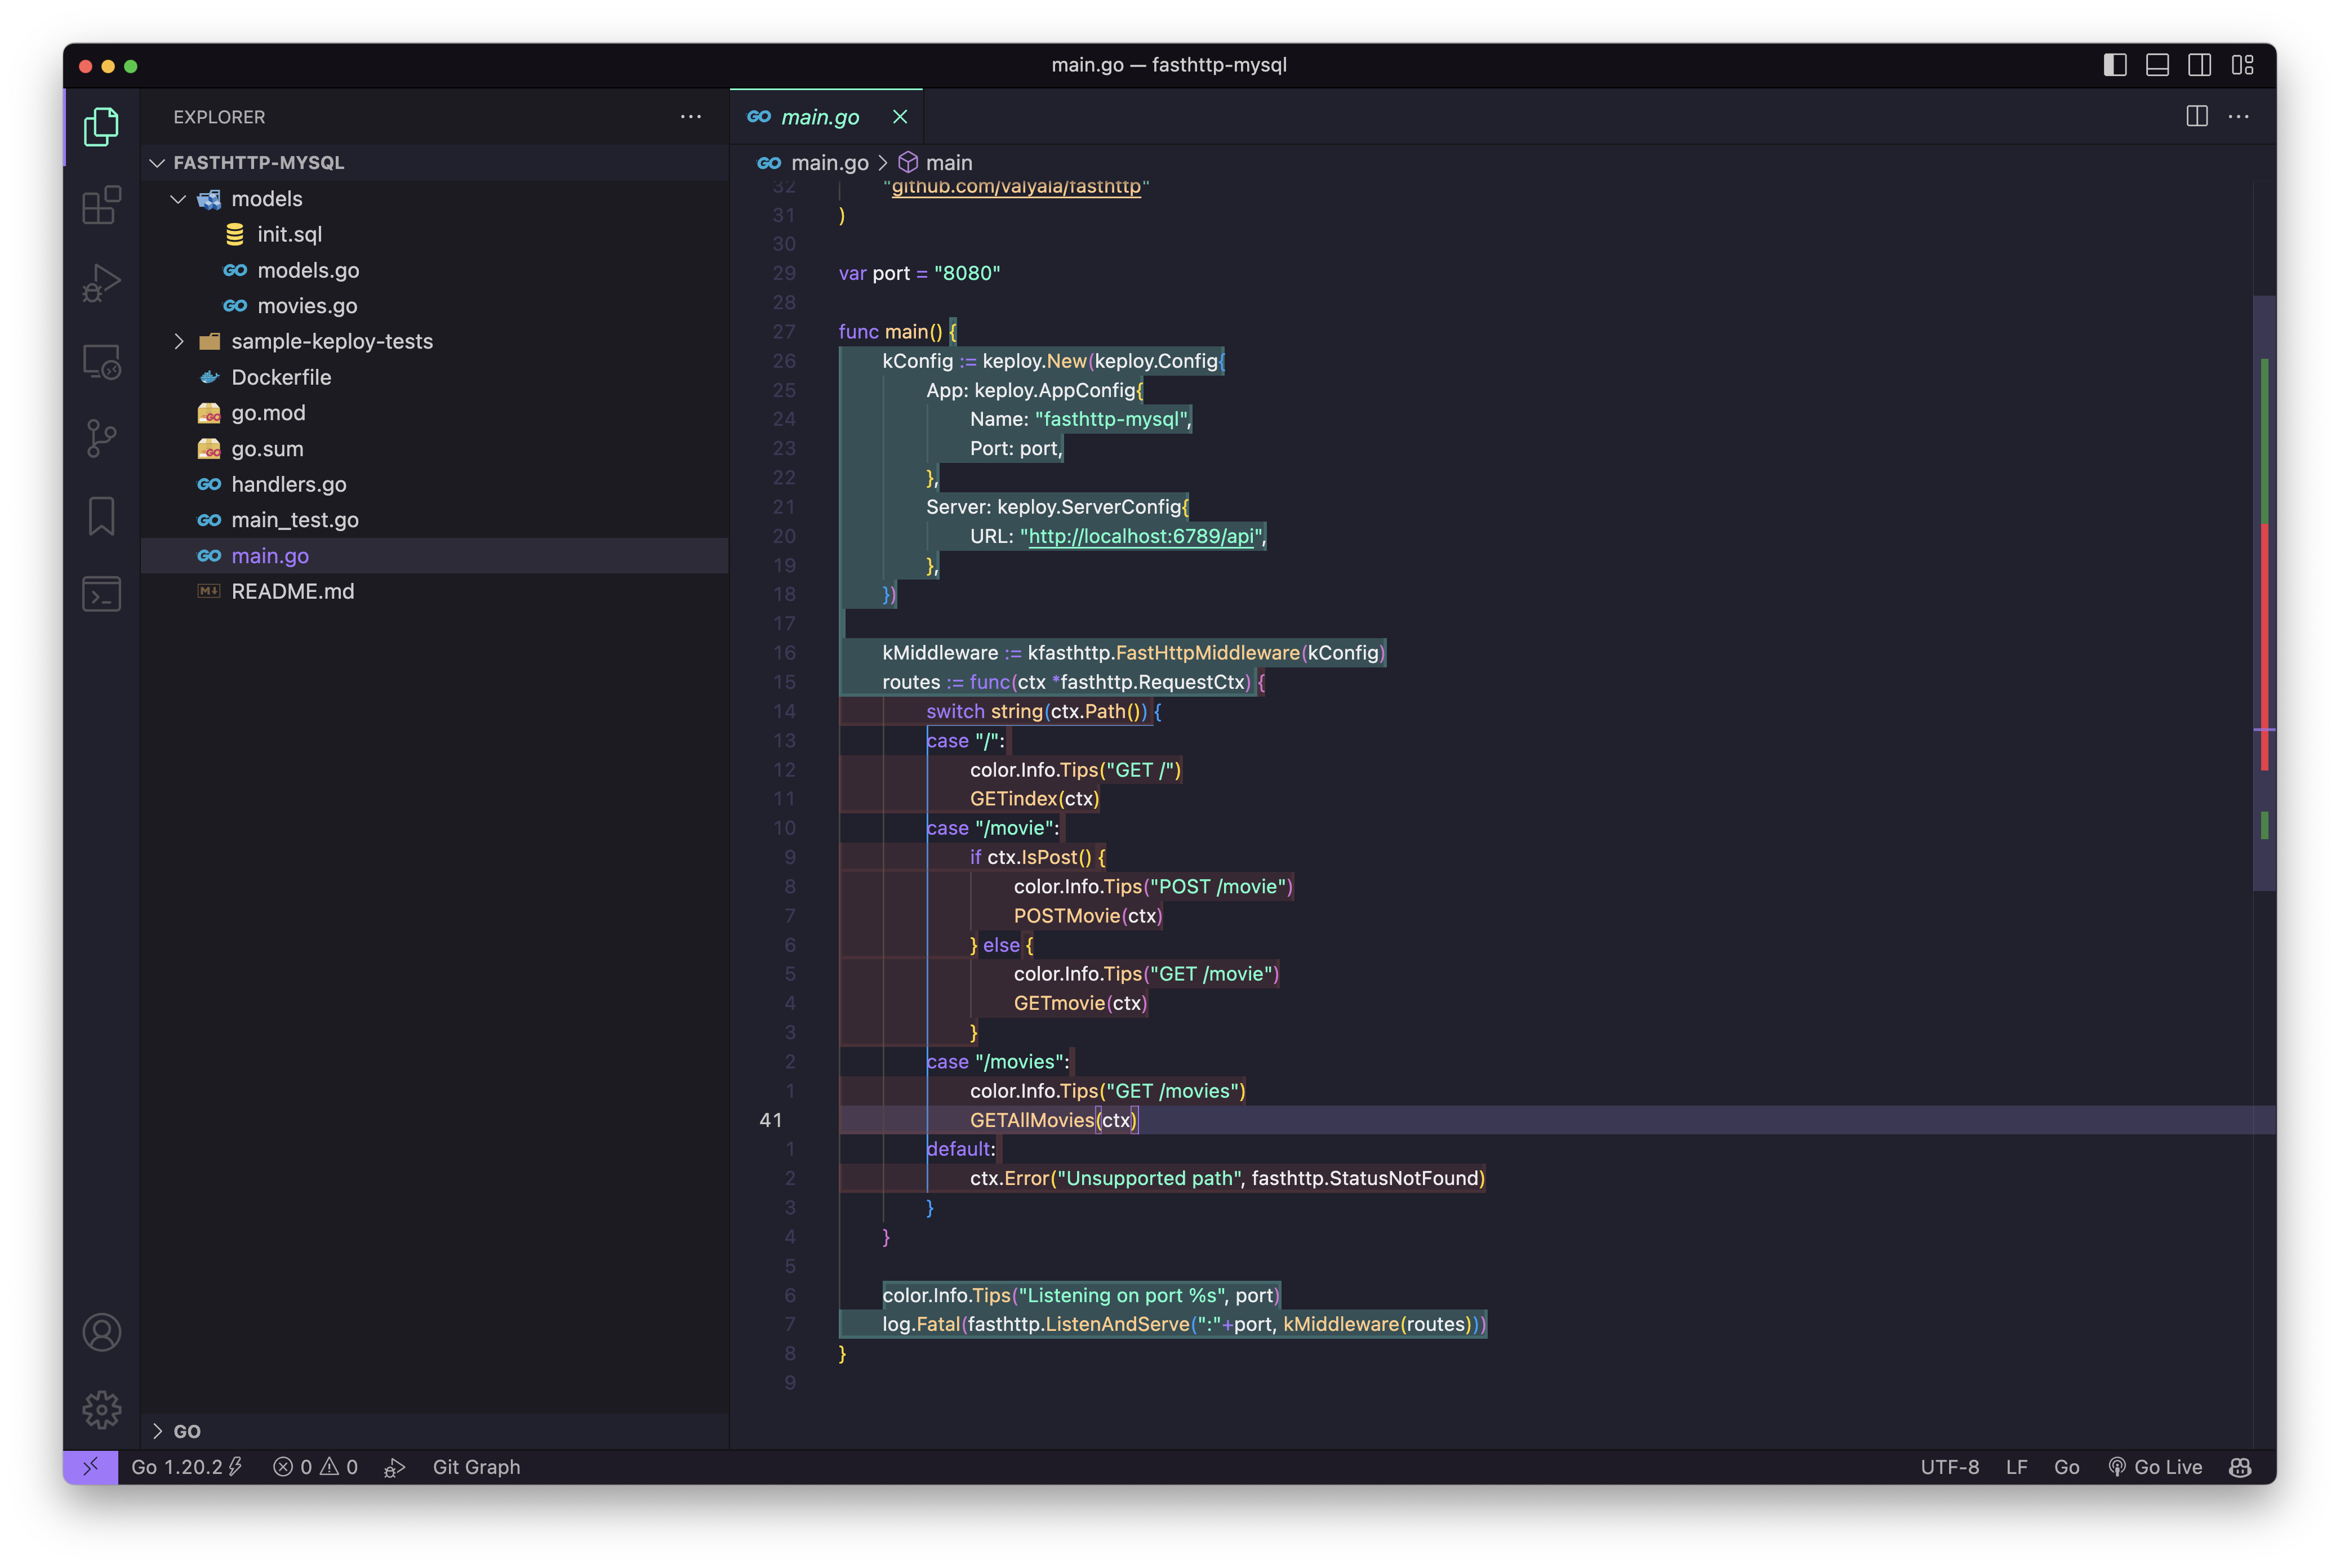Click the debug run icon in status bar

tap(395, 1467)
